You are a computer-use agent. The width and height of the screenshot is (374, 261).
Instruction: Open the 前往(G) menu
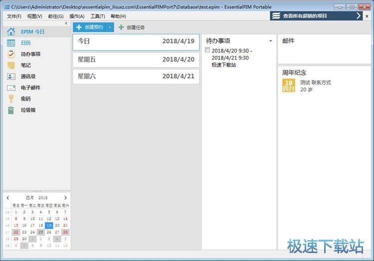(55, 16)
